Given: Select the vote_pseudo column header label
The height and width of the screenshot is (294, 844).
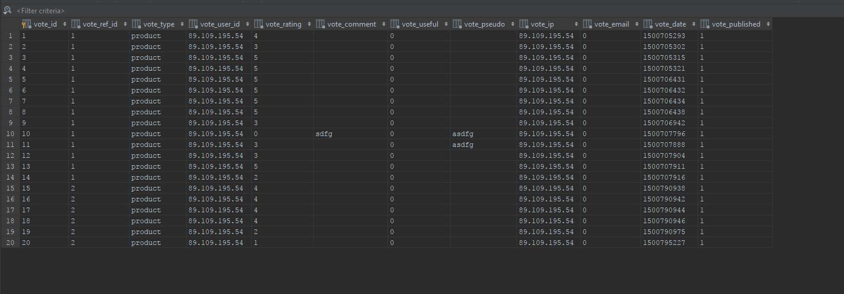Looking at the screenshot, I should (x=484, y=24).
